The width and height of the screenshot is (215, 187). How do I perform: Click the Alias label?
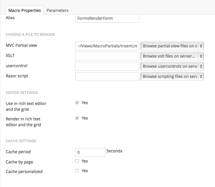pos(10,18)
